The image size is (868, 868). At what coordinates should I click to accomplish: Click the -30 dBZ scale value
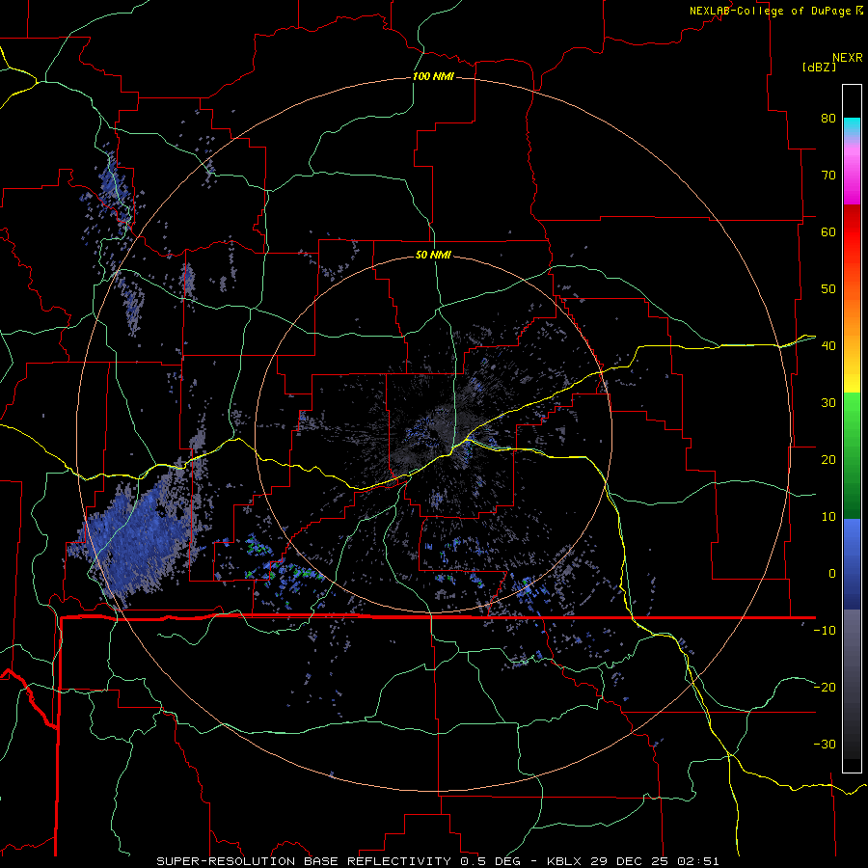coord(825,744)
